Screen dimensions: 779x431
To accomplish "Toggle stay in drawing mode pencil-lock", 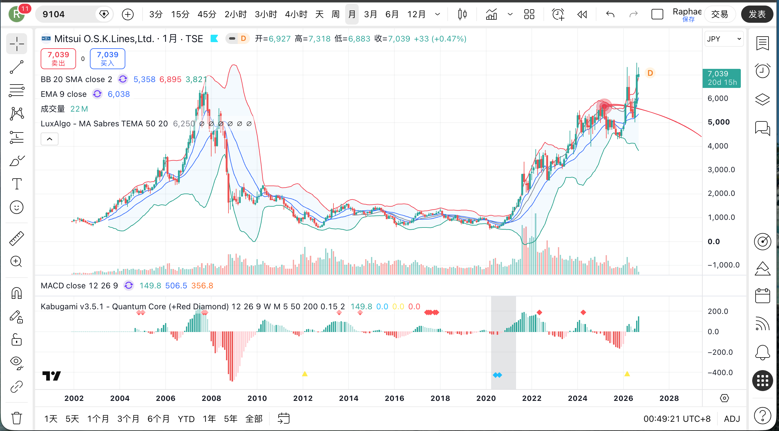I will click(x=17, y=317).
